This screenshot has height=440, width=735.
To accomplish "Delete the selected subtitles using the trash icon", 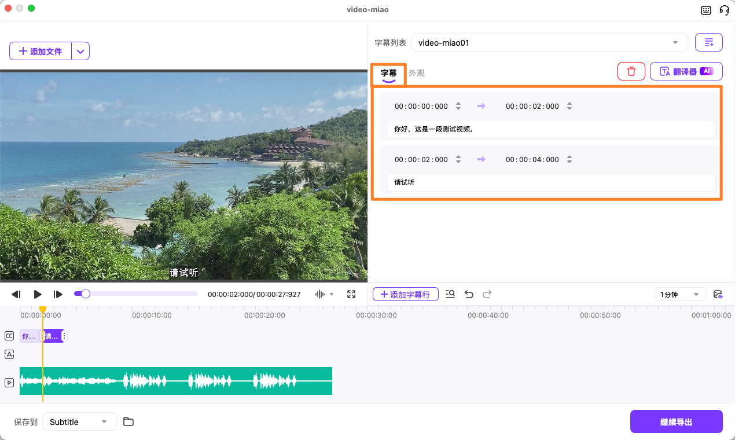I will (x=631, y=71).
